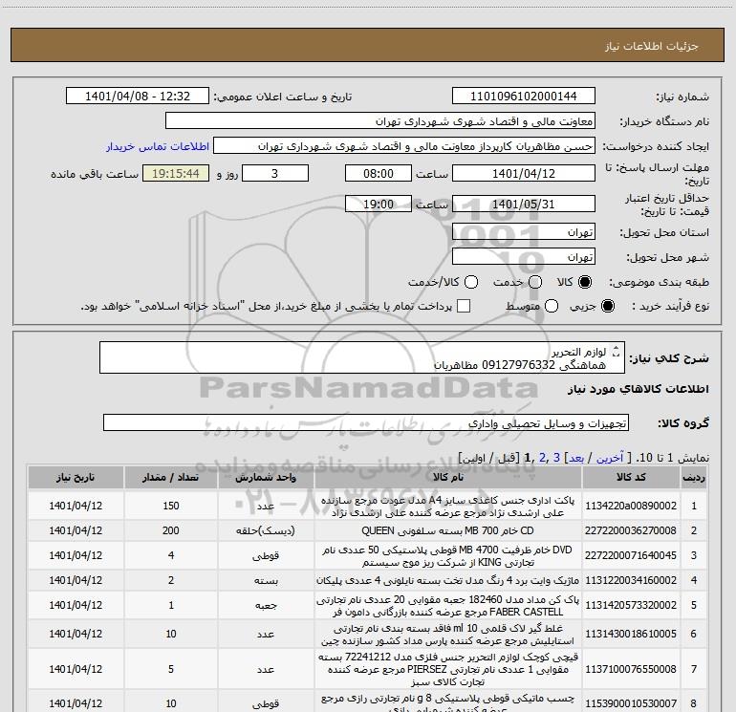
Task: Click the request creator field حسن مظاهریان
Action: pos(404,146)
